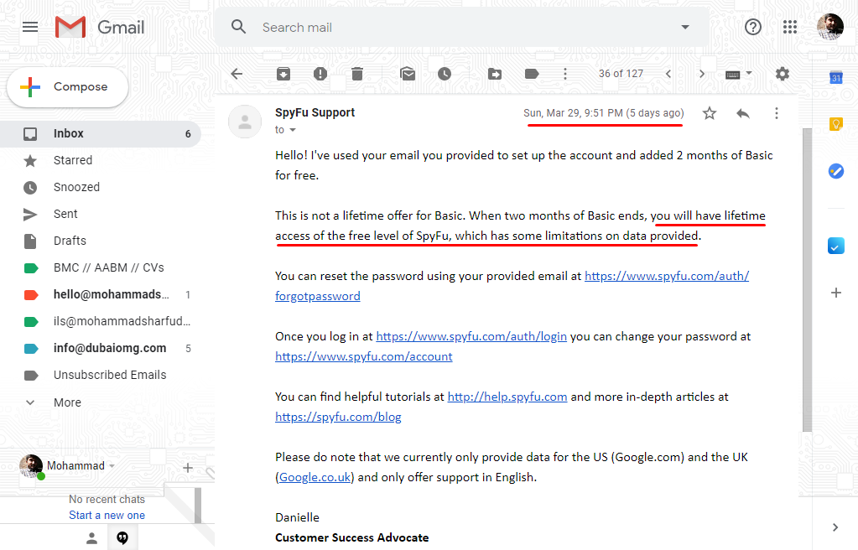
Task: Compose a new email
Action: pos(67,87)
